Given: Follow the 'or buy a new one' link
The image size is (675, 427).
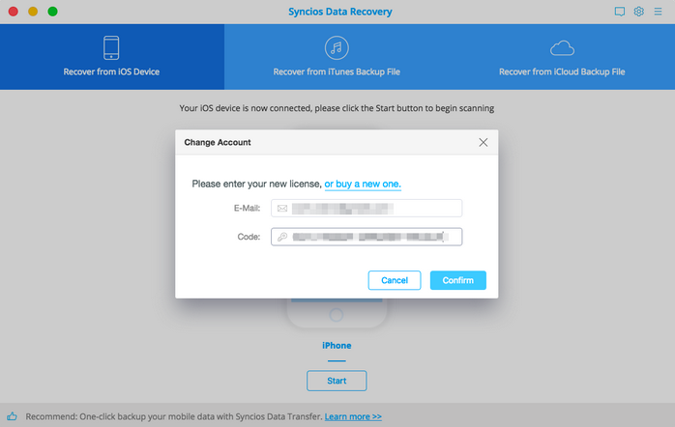Looking at the screenshot, I should pos(363,184).
